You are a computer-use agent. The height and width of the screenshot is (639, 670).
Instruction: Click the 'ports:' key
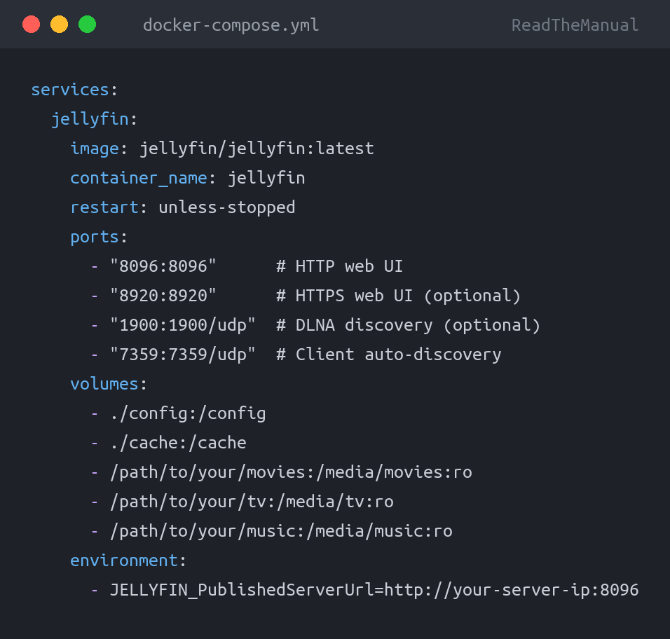pos(99,237)
